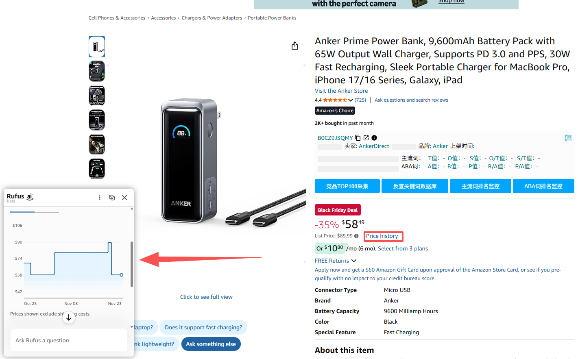Go to Chargers & Power Adapters breadcrumb
Image resolution: width=578 pixels, height=359 pixels.
tap(212, 18)
